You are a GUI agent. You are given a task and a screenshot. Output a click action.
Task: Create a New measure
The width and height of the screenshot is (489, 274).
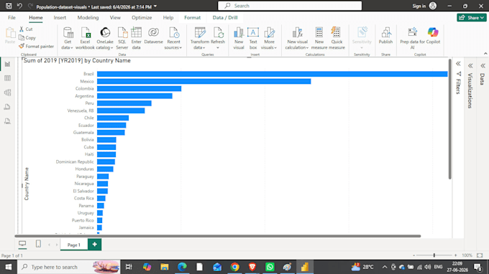(319, 38)
